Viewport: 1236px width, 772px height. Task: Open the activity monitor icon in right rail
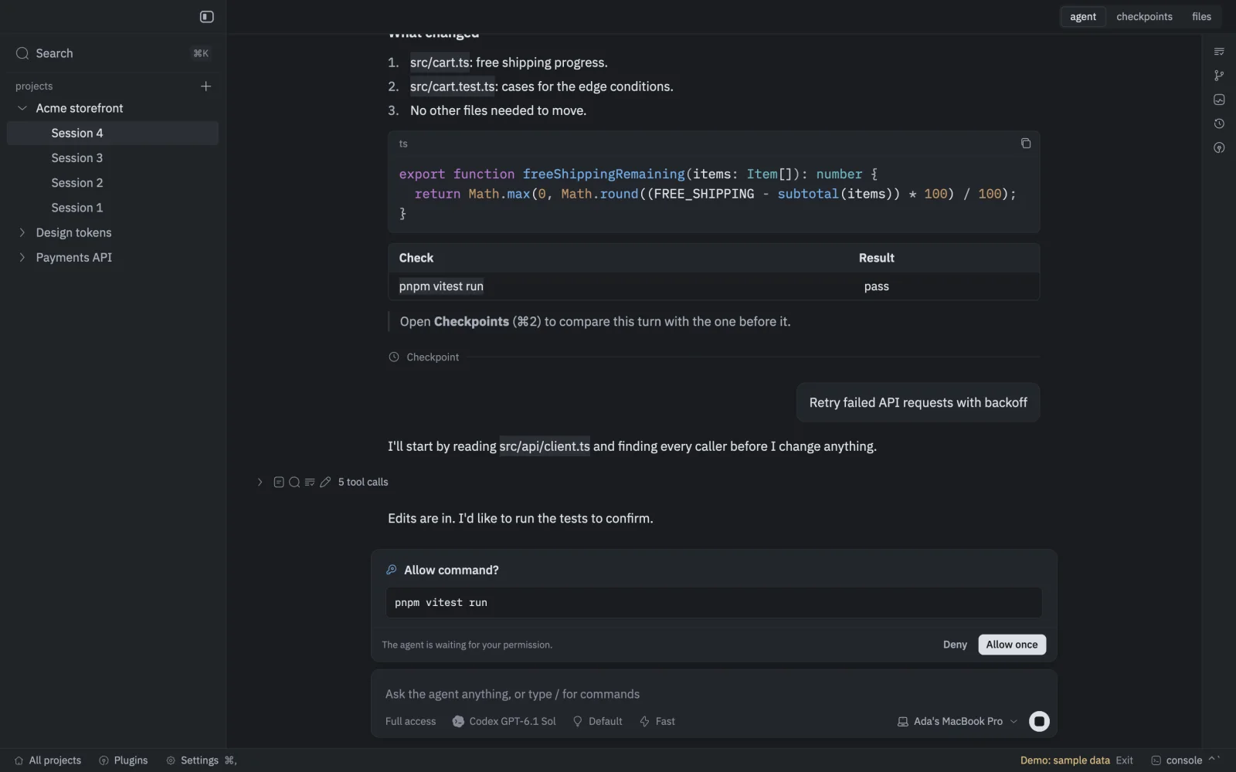pyautogui.click(x=1219, y=100)
